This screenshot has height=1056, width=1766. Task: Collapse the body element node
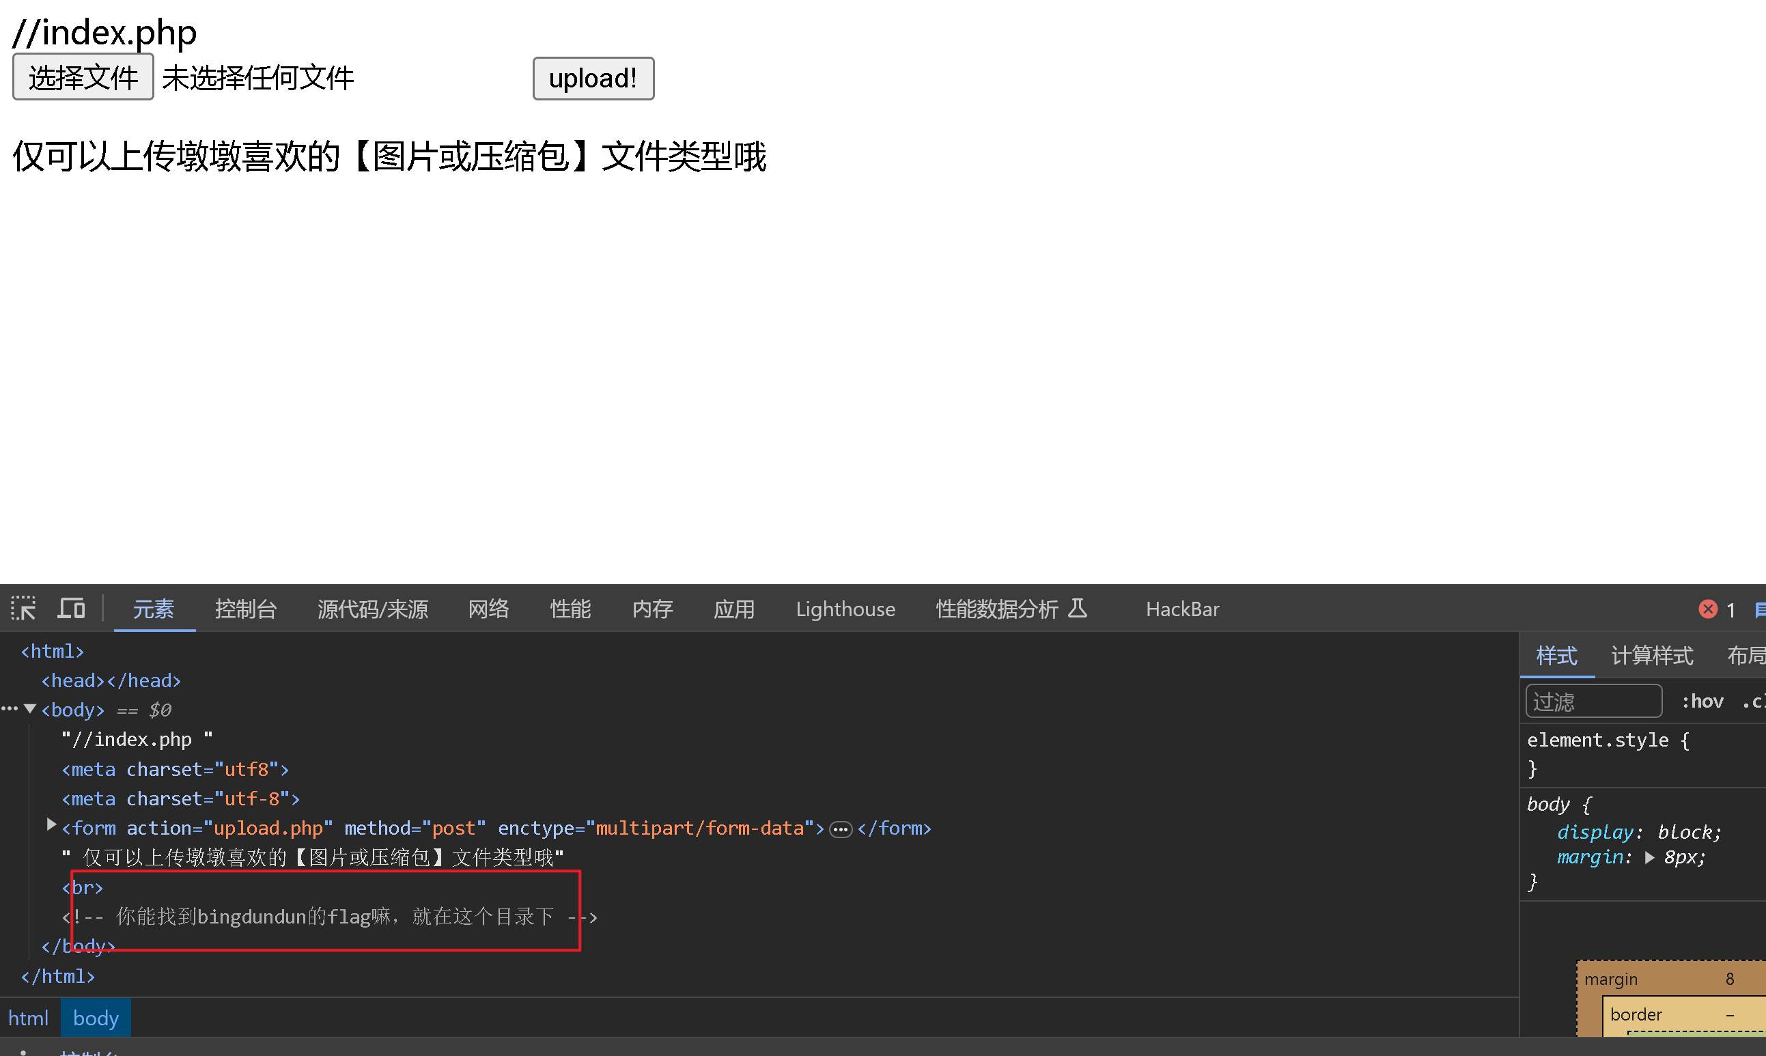(x=30, y=709)
